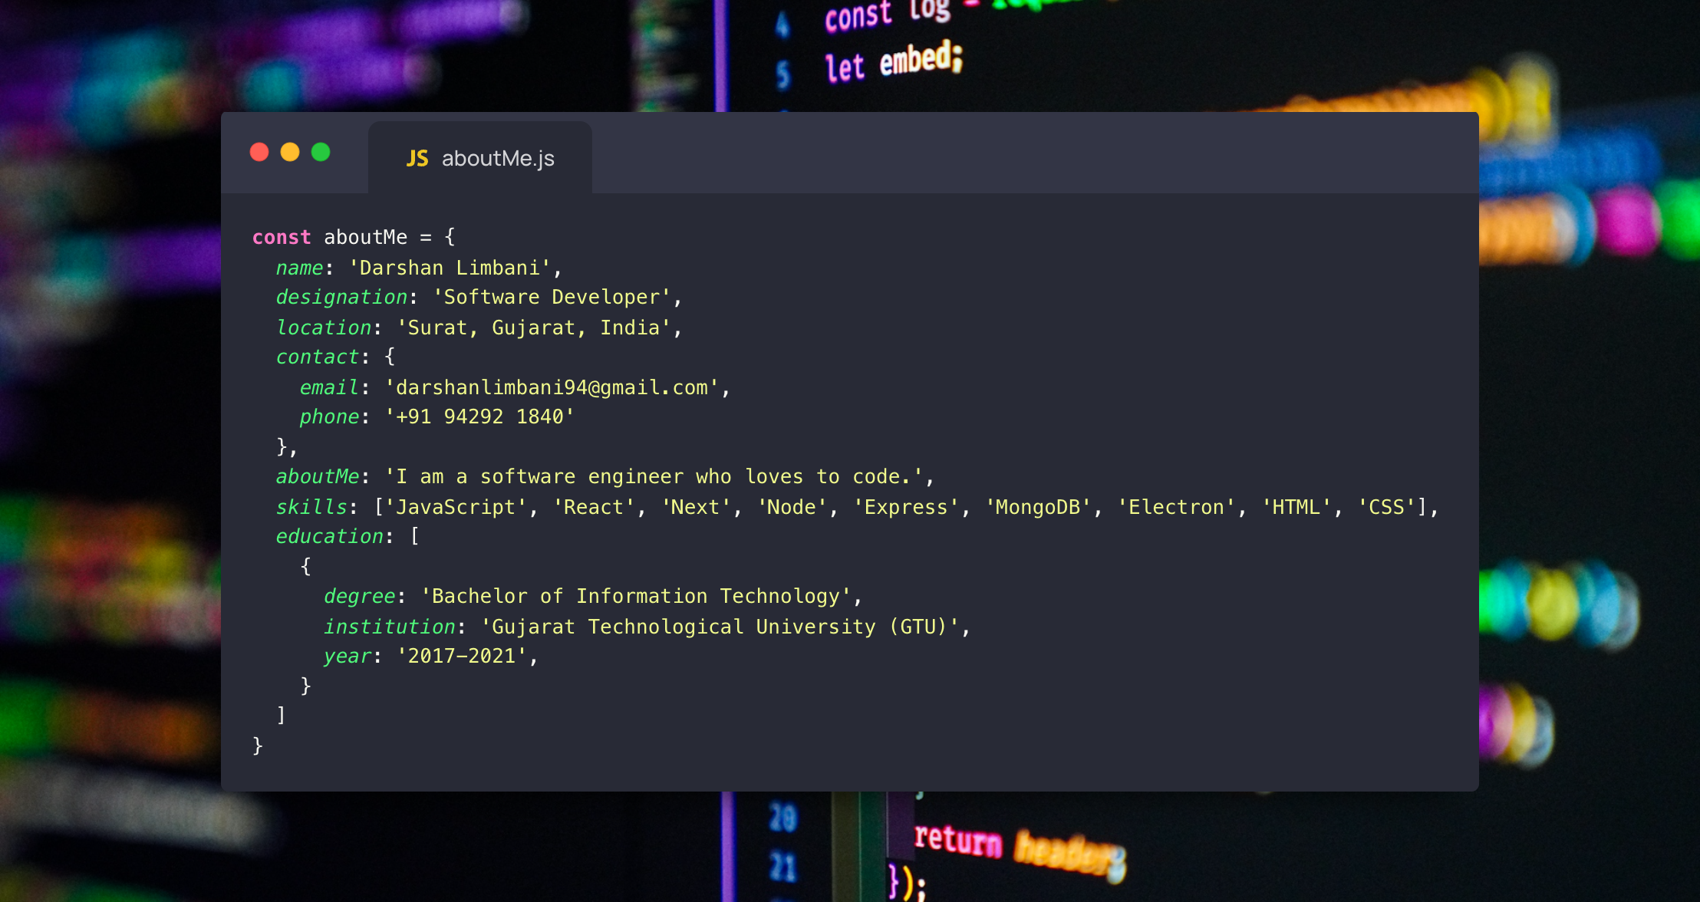Click the red close window dot
1700x902 pixels.
tap(259, 153)
